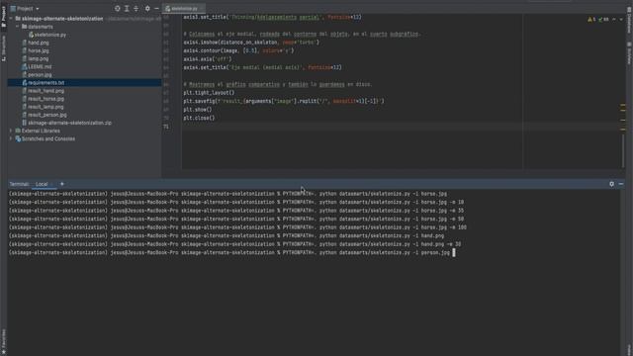This screenshot has width=633, height=356.
Task: Click the axis4.contour code line
Action: pos(238,50)
